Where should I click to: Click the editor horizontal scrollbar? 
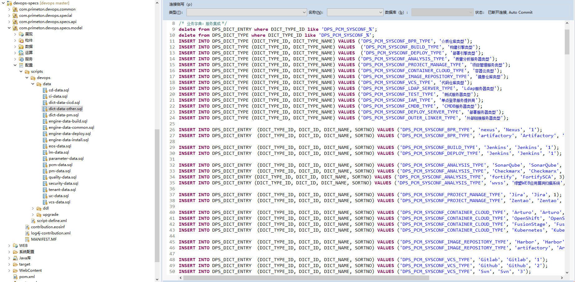click(x=306, y=278)
